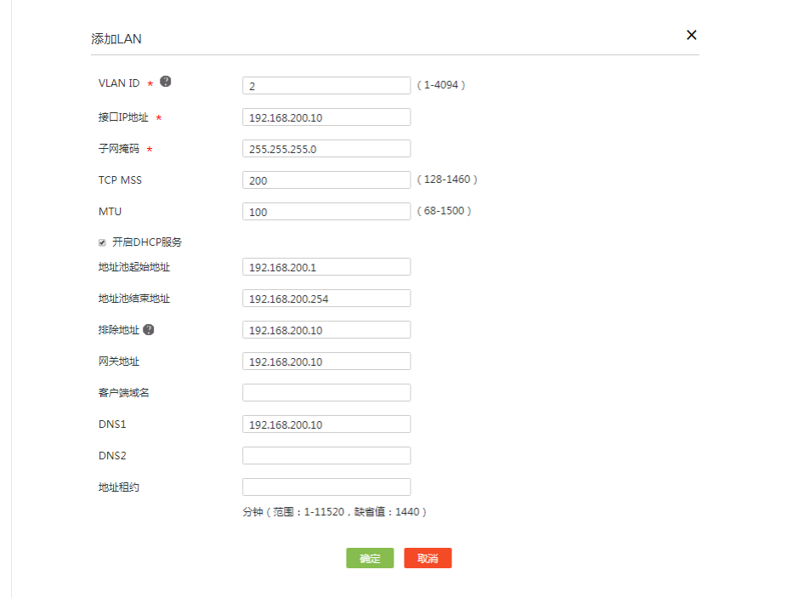This screenshot has width=793, height=598.
Task: Edit the TCP MSS value field
Action: 326,180
